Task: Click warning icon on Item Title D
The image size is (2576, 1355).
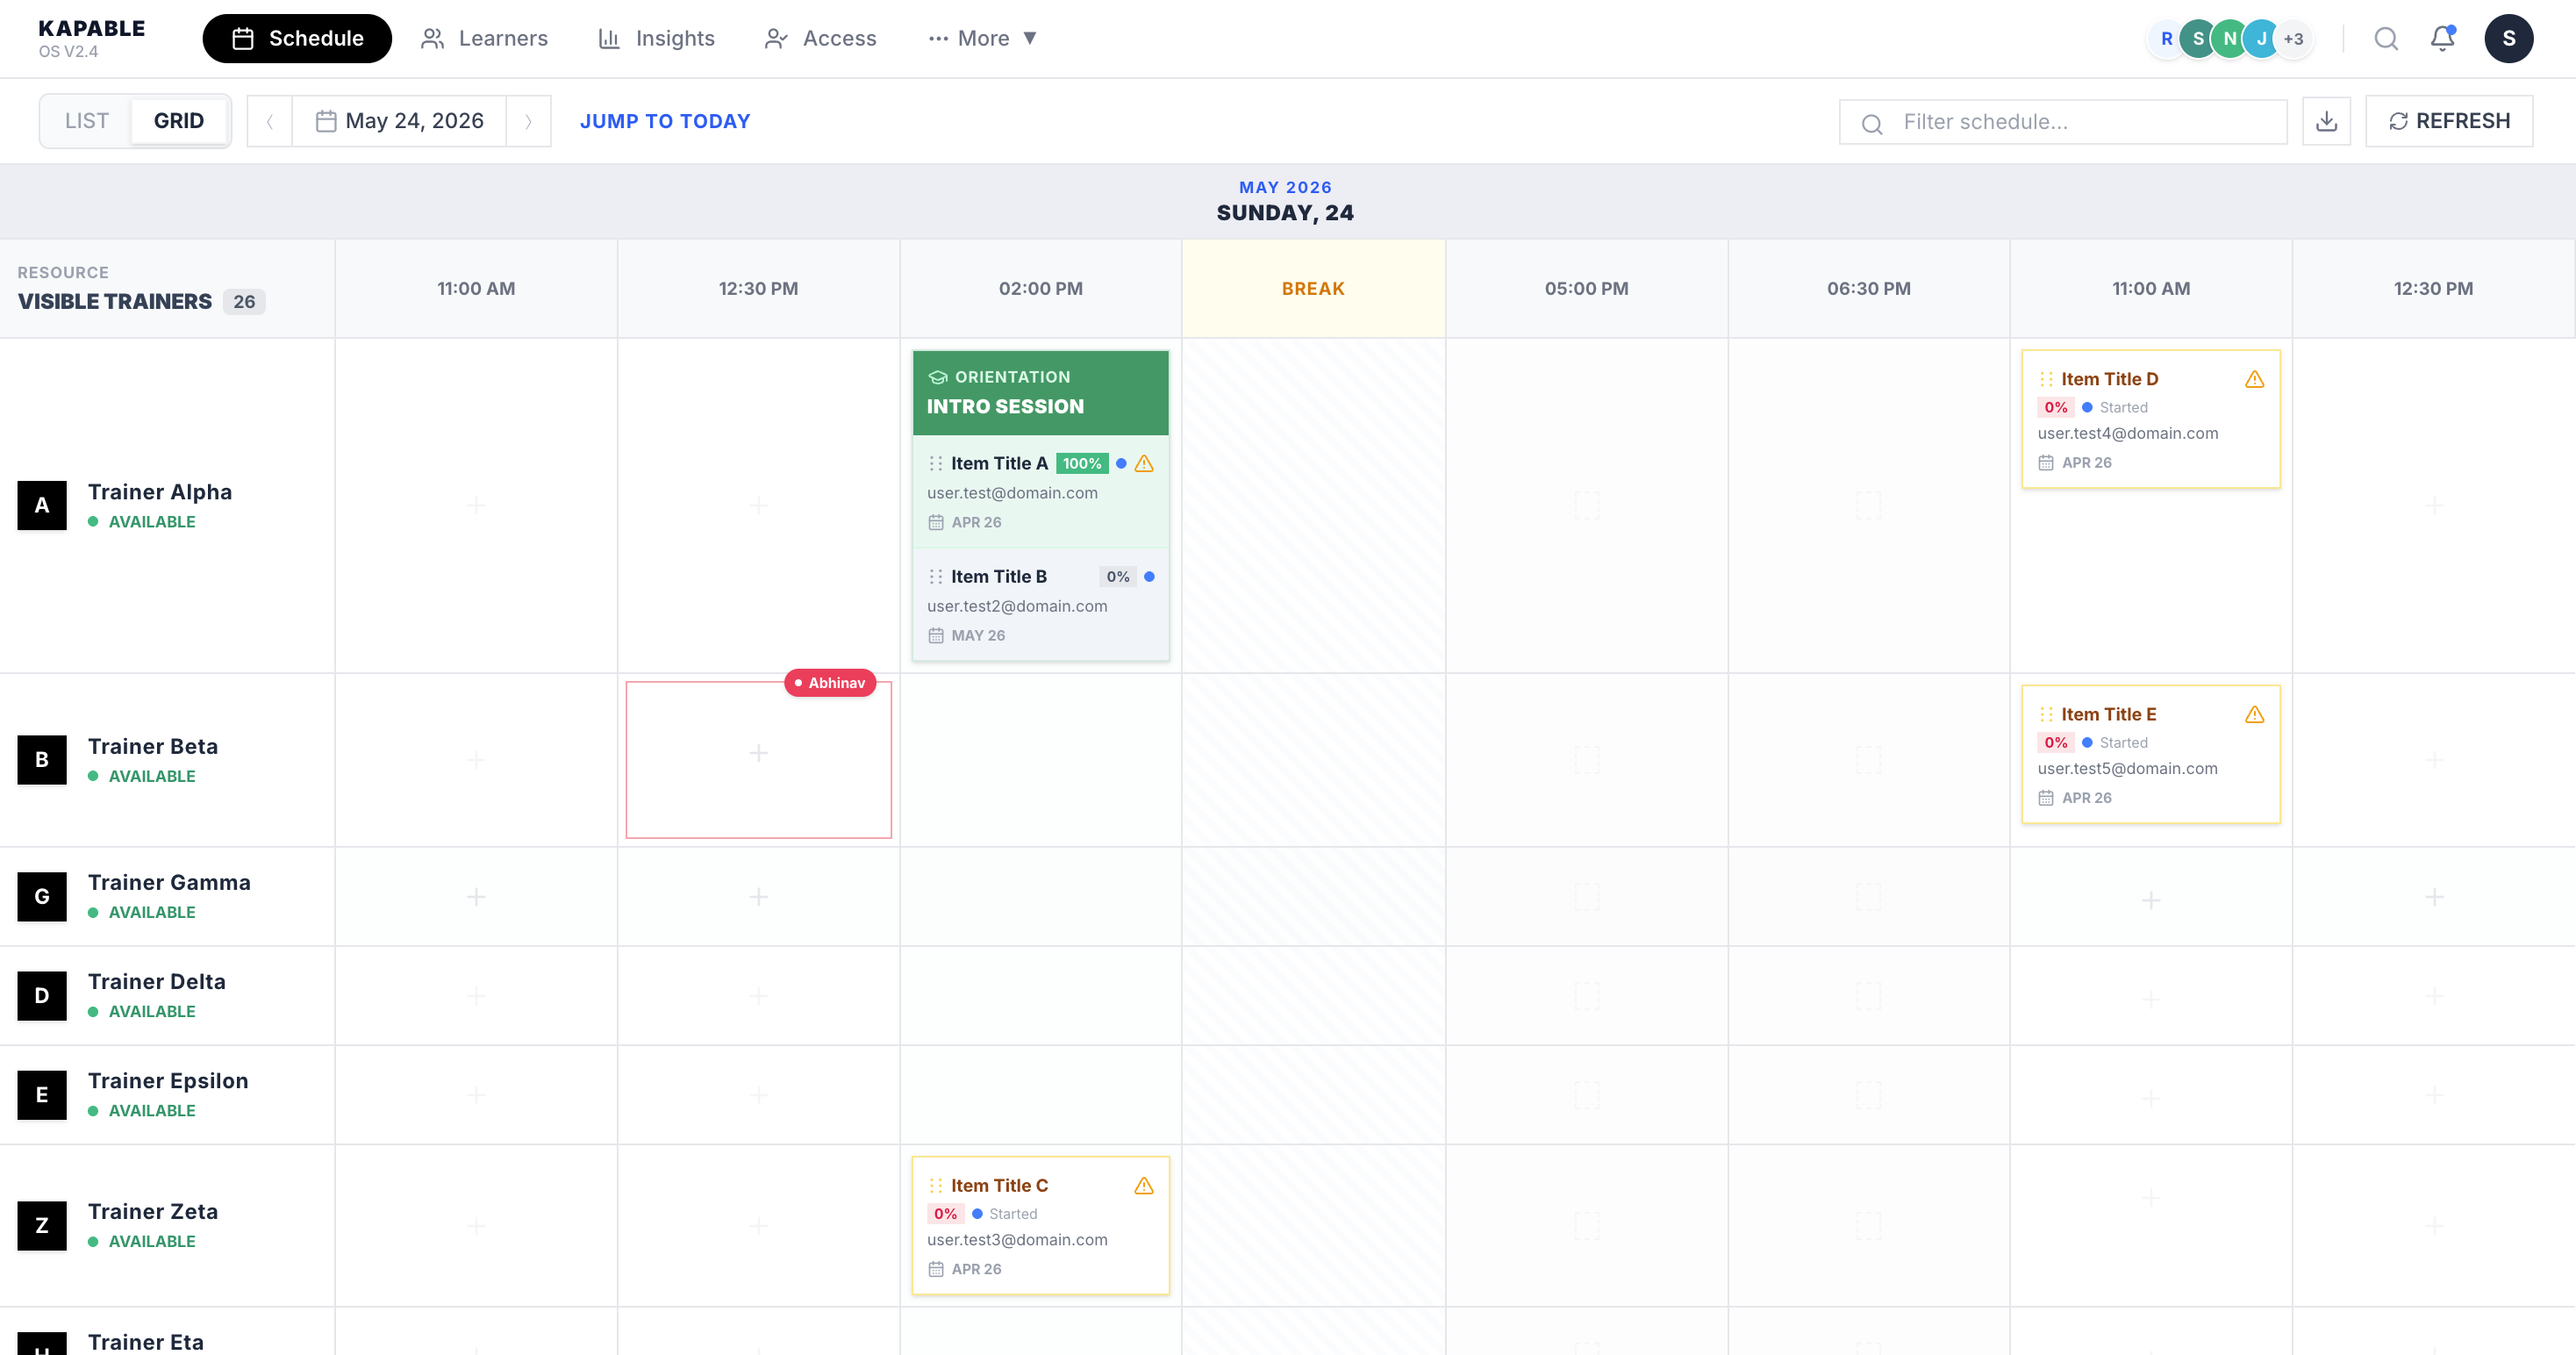Action: pos(2254,379)
